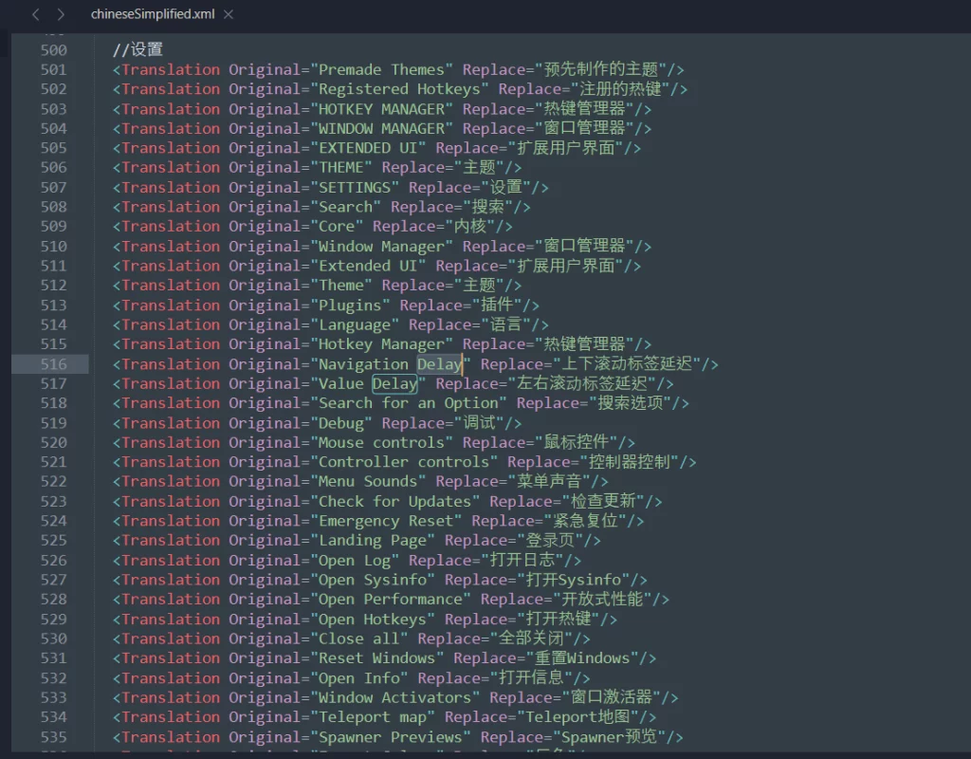Click "Theme" on line 512
The width and height of the screenshot is (971, 759).
[341, 285]
